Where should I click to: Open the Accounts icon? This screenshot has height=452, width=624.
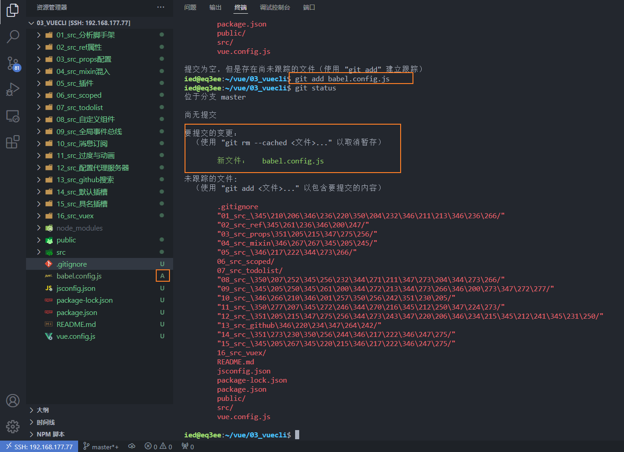click(13, 401)
